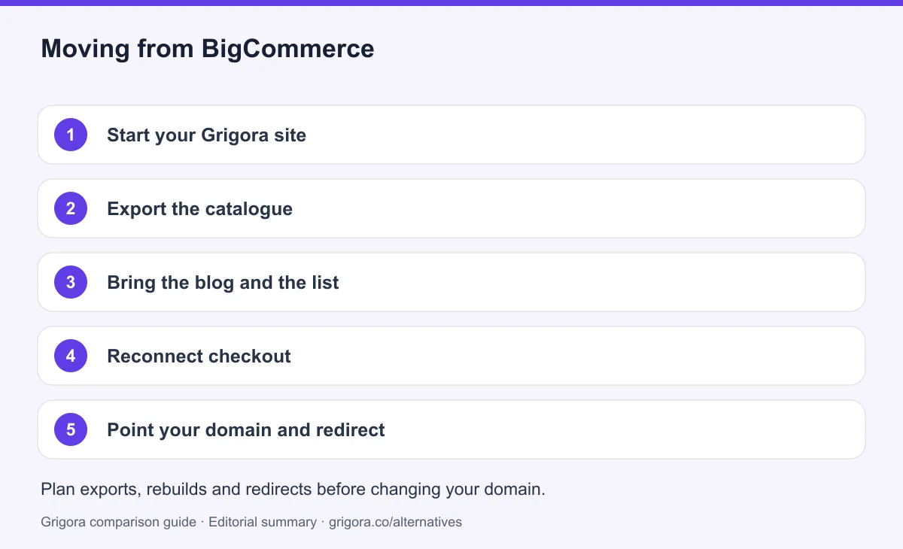
Task: Select the Editorial summary footer label
Action: coord(263,521)
